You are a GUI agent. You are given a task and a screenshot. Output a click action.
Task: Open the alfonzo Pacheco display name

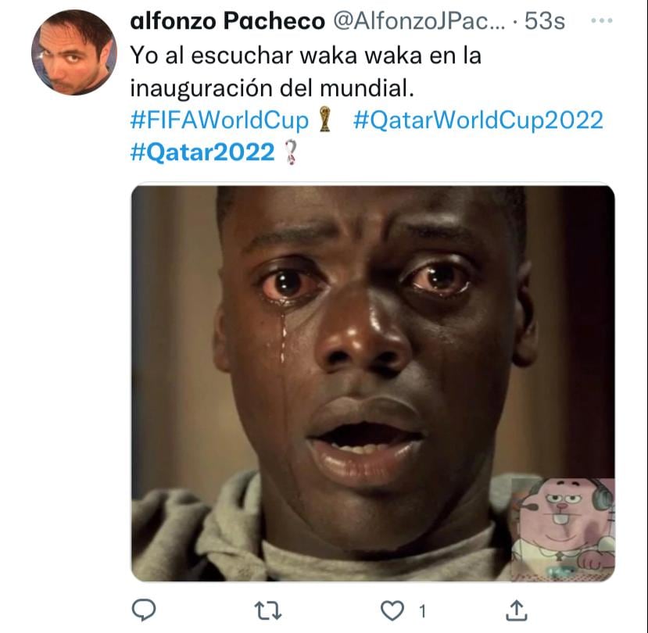[227, 21]
